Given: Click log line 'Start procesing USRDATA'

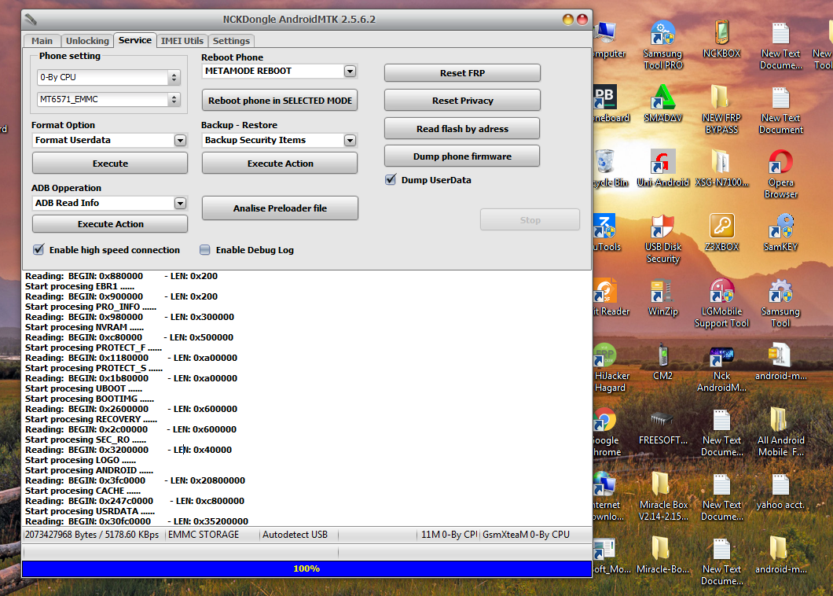Looking at the screenshot, I should [90, 511].
